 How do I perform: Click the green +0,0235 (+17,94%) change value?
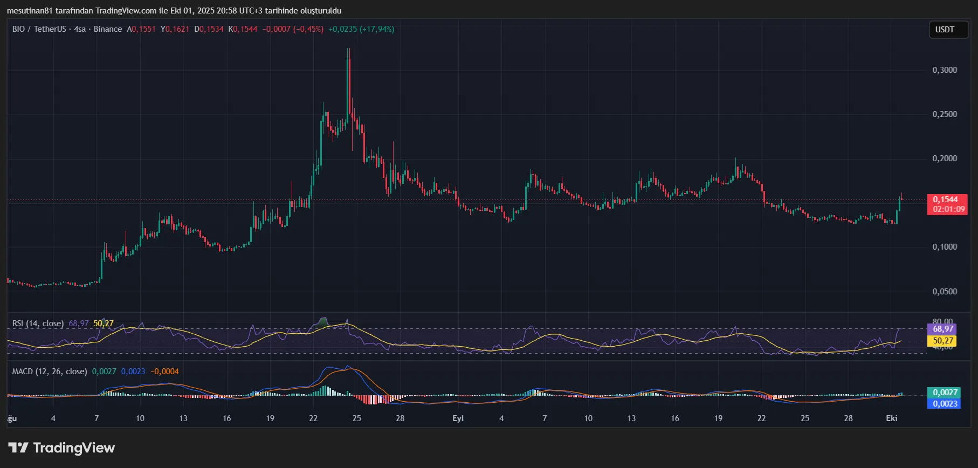click(x=361, y=29)
